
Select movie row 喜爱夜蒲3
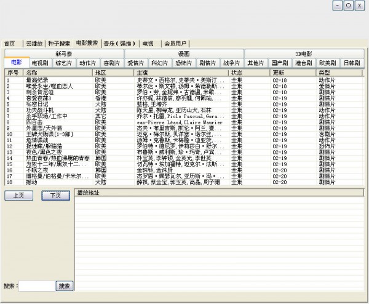pos(183,98)
